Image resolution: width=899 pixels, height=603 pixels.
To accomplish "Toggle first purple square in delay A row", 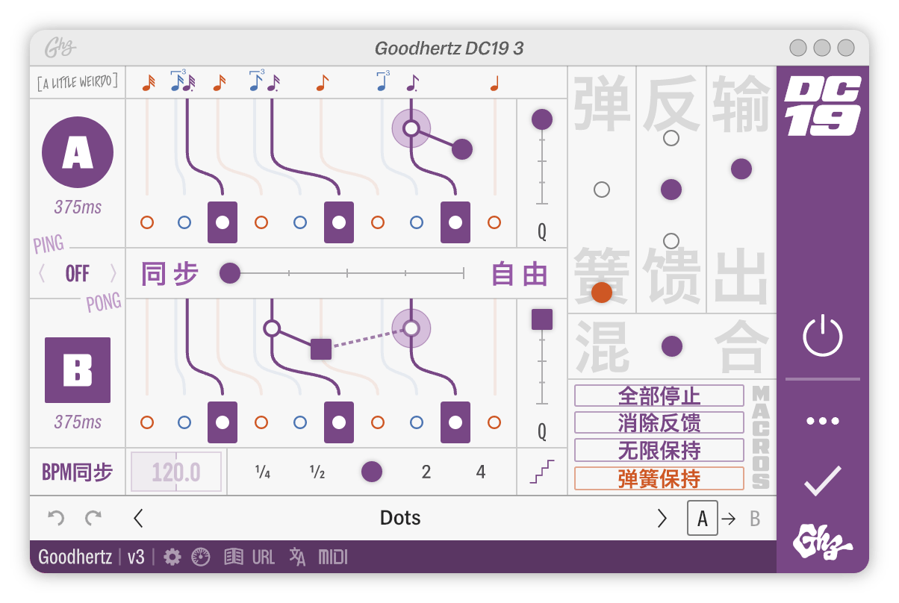I will pyautogui.click(x=223, y=222).
